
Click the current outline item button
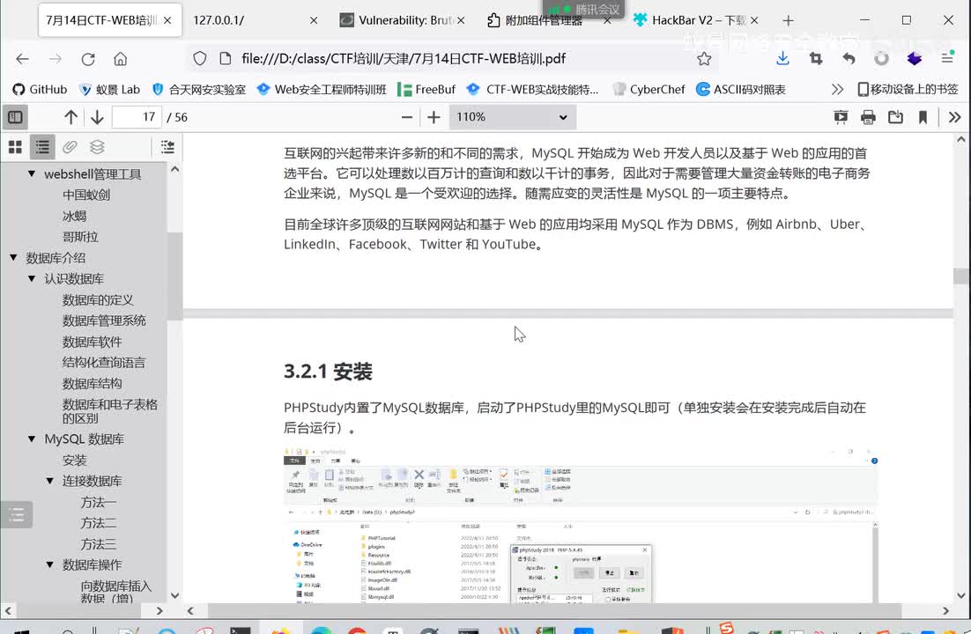[167, 147]
